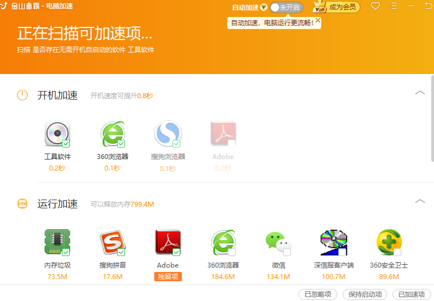Click the 成为会员 button
This screenshot has height=301, width=434.
point(342,7)
